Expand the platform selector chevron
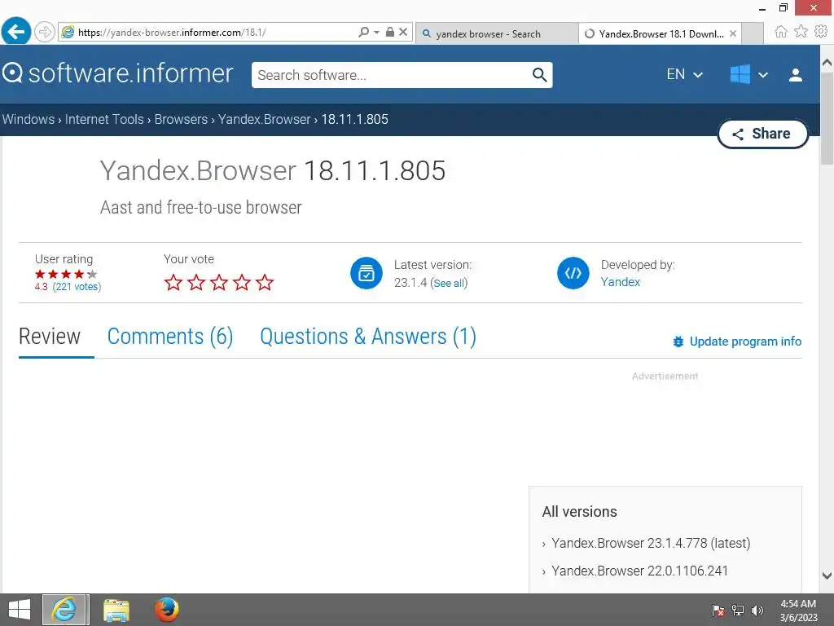Screen dimensions: 834x626 [762, 75]
